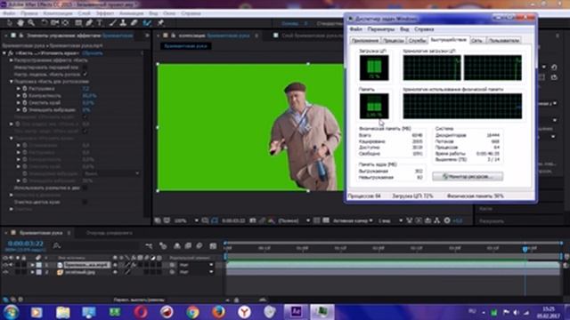This screenshot has width=570, height=320.
Task: Select the Type text tool
Action: tap(100, 23)
